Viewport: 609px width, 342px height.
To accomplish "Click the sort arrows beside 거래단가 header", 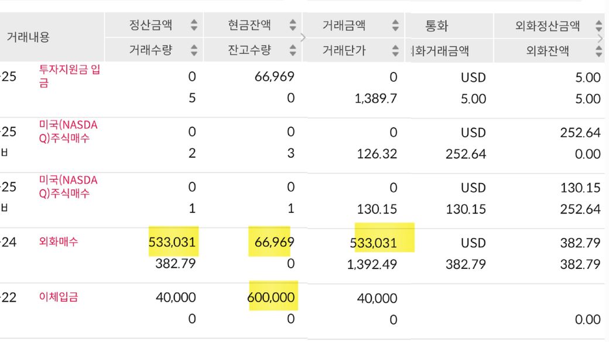I will pyautogui.click(x=395, y=50).
